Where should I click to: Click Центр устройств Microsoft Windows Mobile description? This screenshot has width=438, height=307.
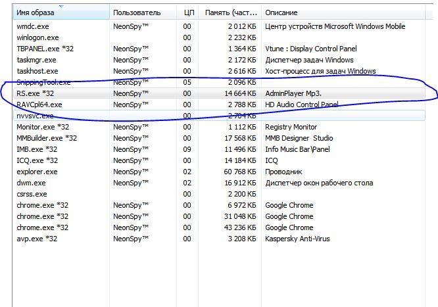coord(335,26)
